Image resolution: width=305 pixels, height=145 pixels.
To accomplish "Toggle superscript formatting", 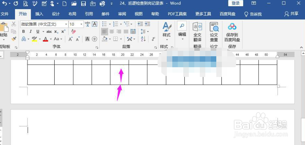I will (x=63, y=31).
